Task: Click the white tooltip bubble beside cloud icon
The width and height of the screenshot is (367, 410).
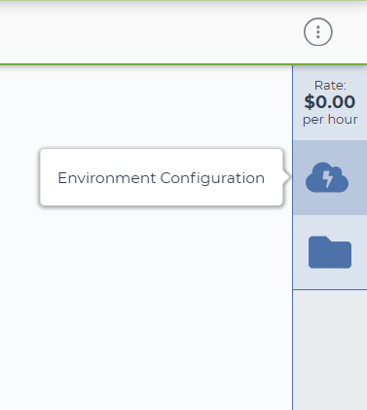Action: (162, 177)
